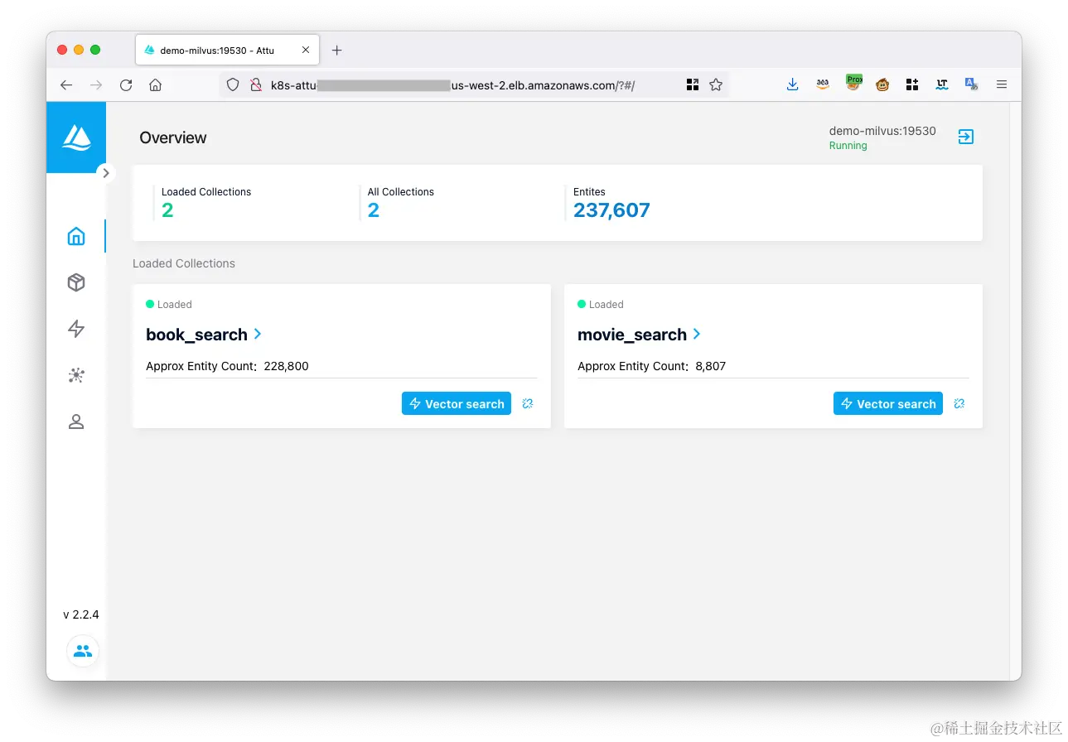
Task: Click the monkey extension icon
Action: 882,84
